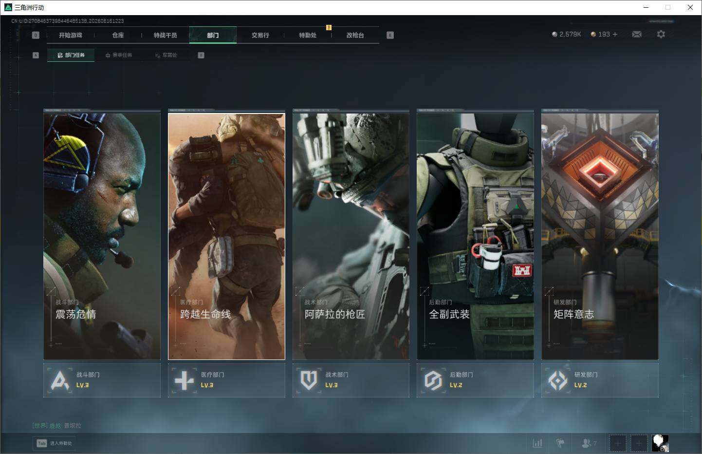Open the 矩阵意志 research mission card

(600, 236)
